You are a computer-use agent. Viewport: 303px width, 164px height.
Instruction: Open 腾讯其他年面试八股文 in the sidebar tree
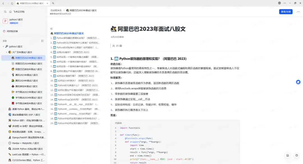26,86
